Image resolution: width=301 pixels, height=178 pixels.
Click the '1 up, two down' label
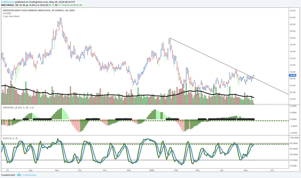point(11,16)
